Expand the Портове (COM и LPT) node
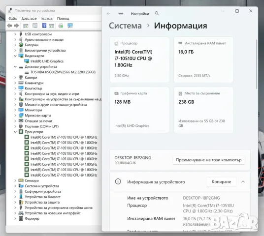 (x=15, y=126)
